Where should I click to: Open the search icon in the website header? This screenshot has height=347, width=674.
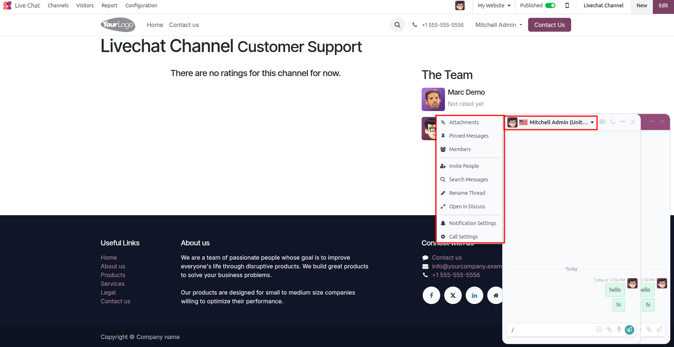(x=397, y=25)
